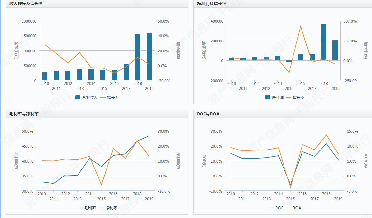Click the 2018 bar in the 净利润 chart
The image size is (372, 218).
pos(323,42)
